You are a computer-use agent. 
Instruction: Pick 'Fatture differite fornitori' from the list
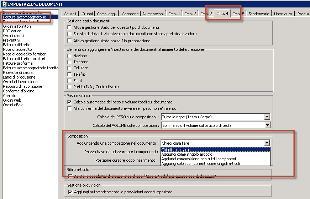click(31, 59)
